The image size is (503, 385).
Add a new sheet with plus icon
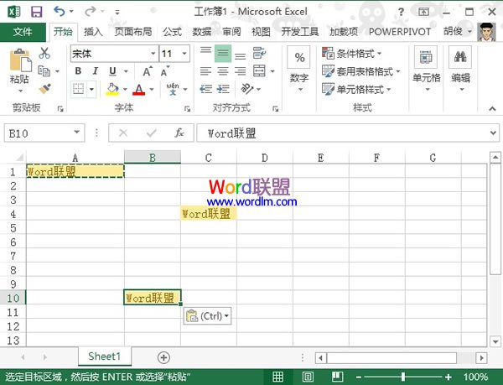click(163, 357)
